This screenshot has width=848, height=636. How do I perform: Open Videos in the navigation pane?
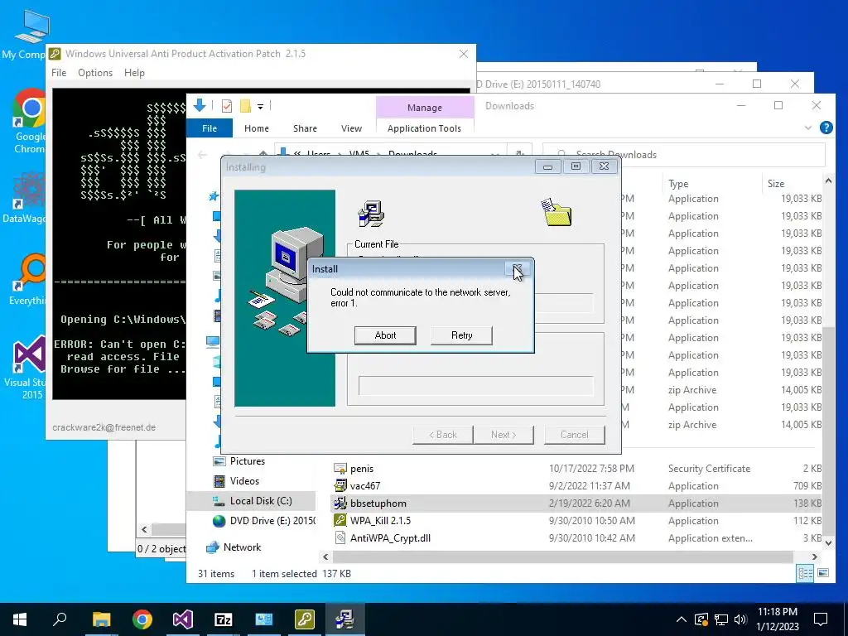[244, 481]
